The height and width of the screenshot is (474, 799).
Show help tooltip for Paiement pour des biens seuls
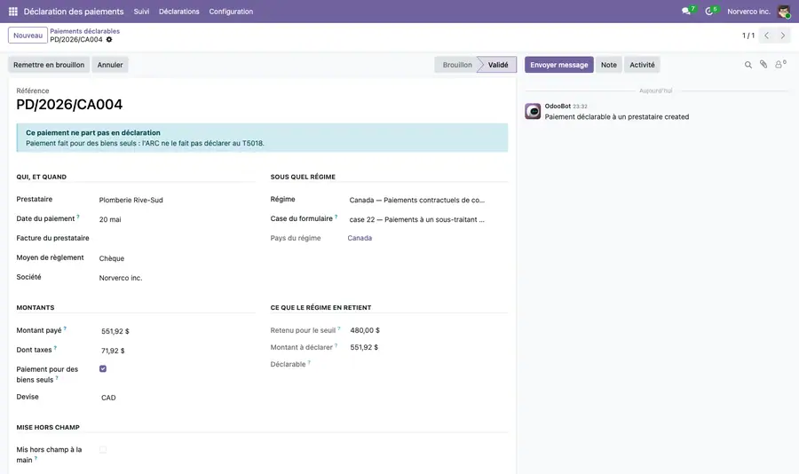pos(57,378)
